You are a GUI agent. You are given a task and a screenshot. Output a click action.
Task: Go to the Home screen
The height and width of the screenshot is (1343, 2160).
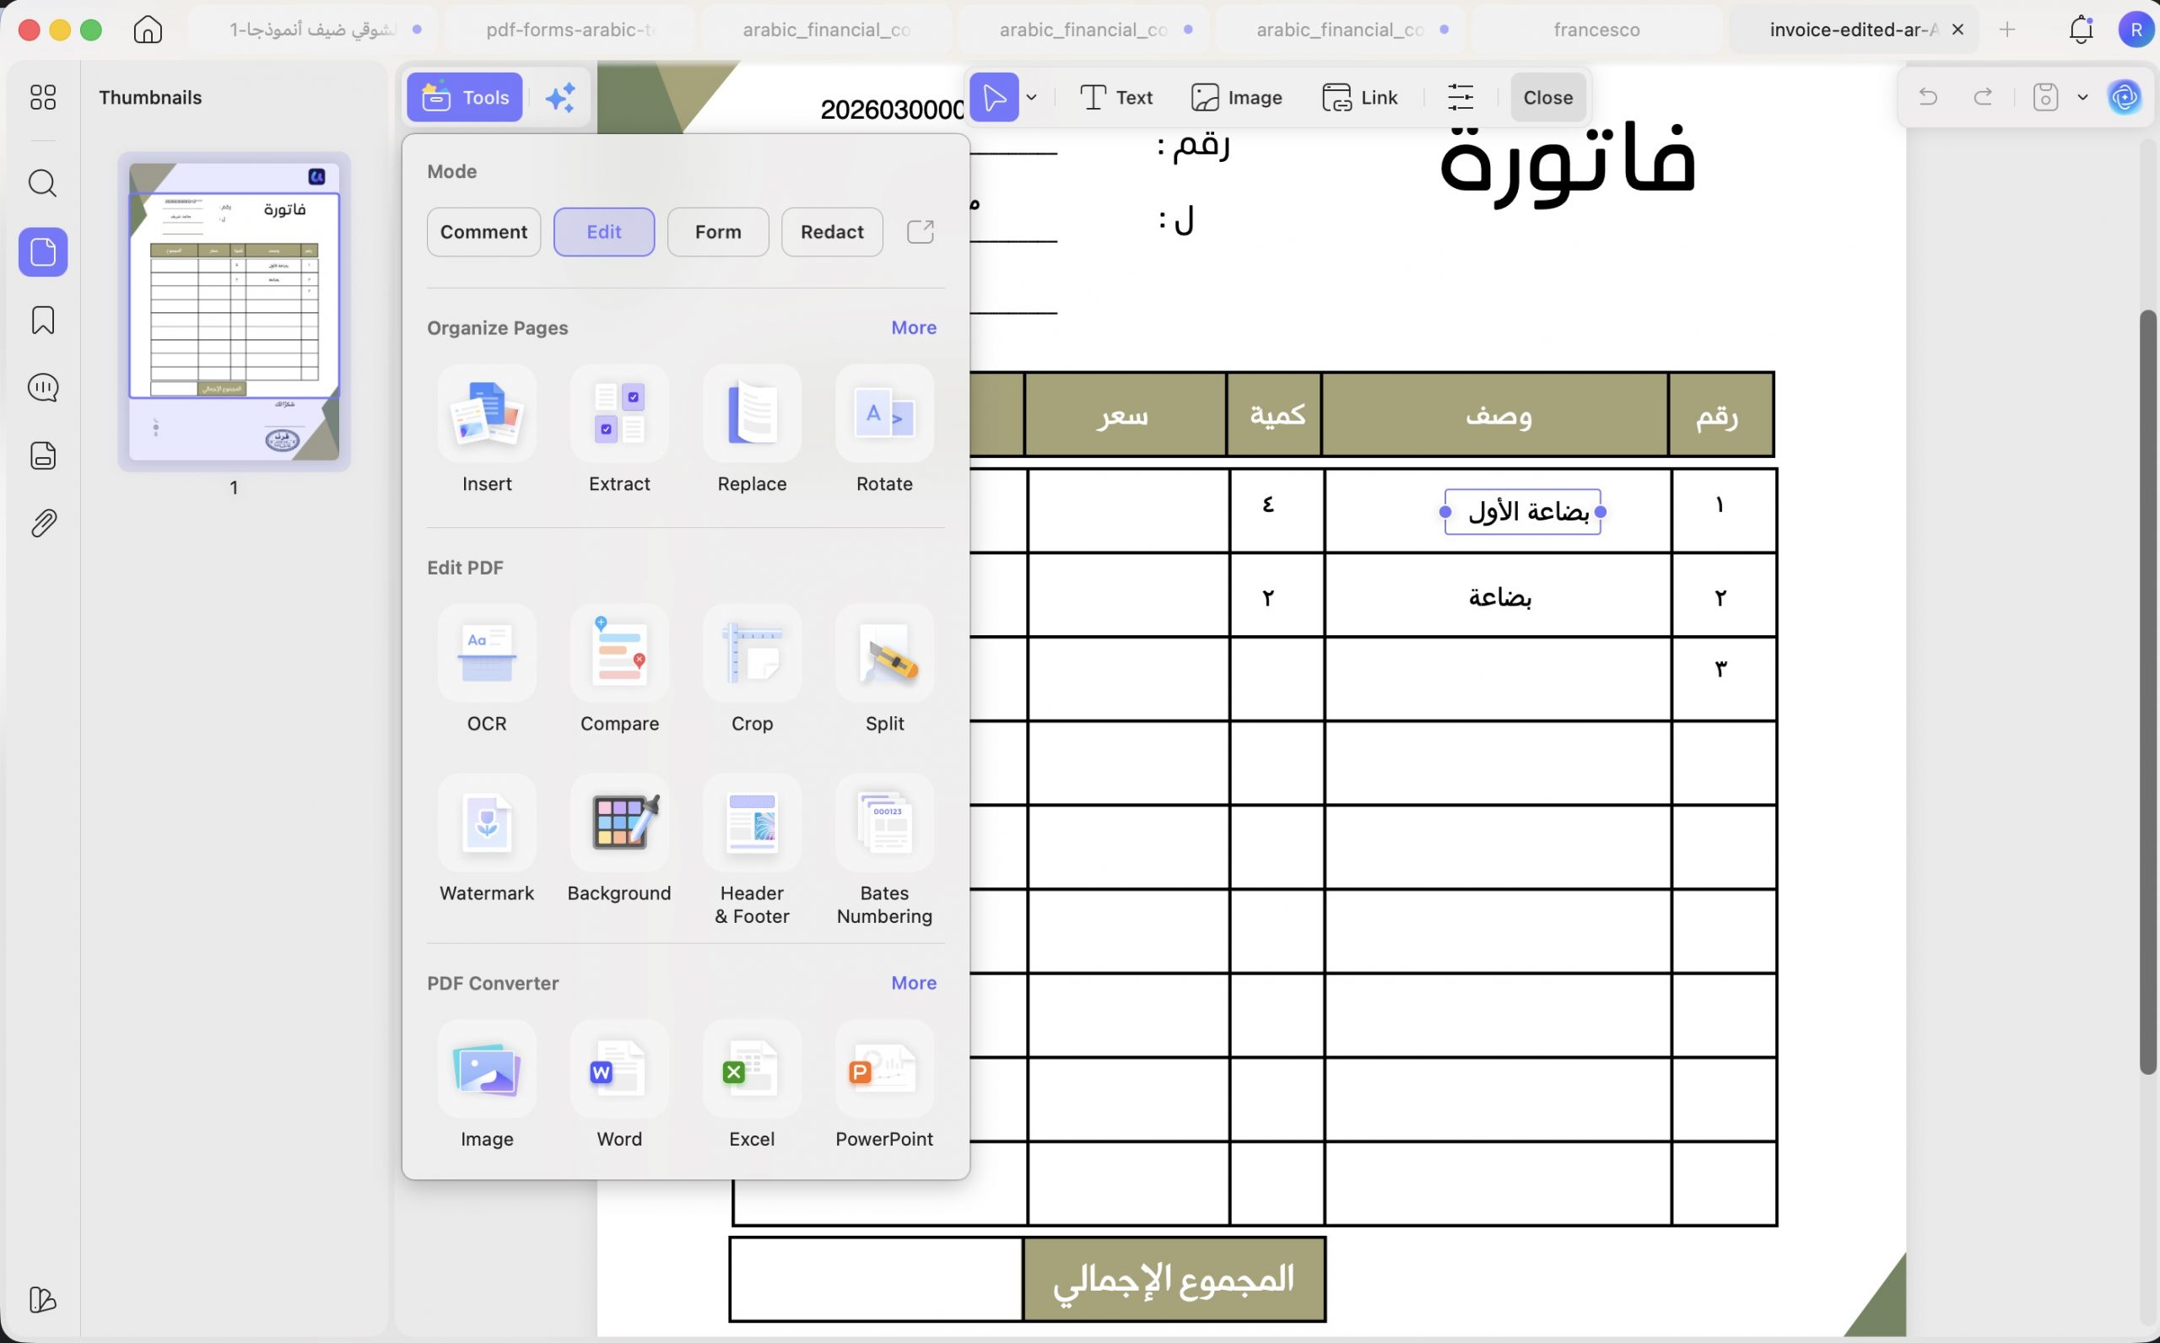point(148,30)
